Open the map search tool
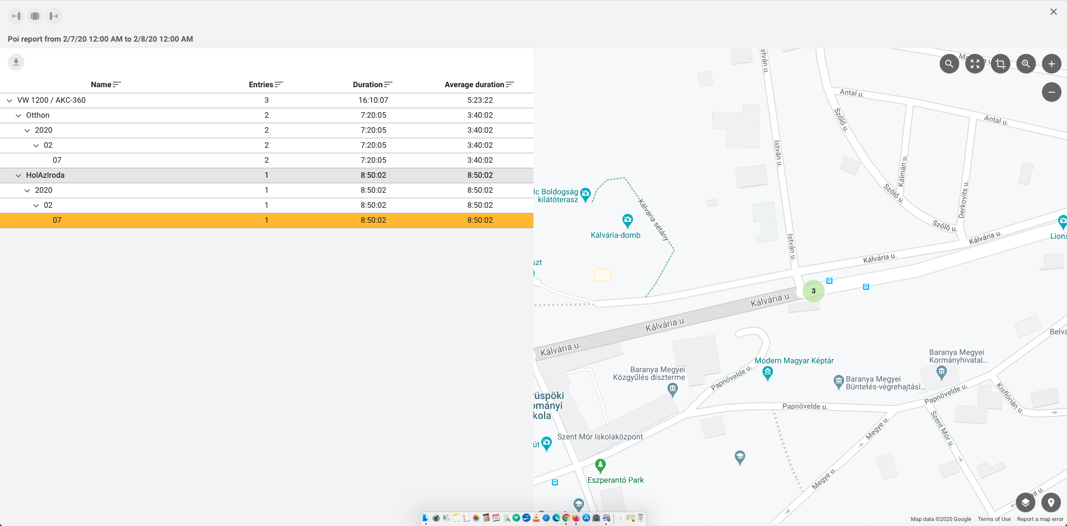 pos(949,64)
